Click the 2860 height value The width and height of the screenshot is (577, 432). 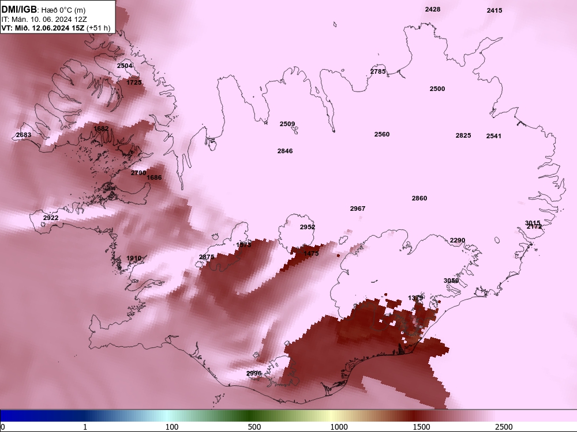click(419, 198)
